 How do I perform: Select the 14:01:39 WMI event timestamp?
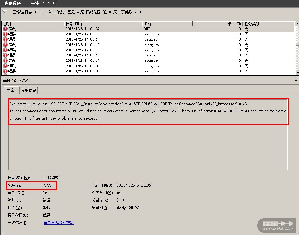click(x=83, y=29)
